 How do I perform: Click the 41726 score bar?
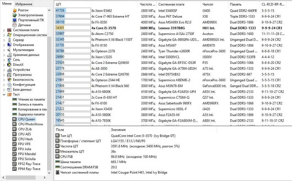pos(73,10)
